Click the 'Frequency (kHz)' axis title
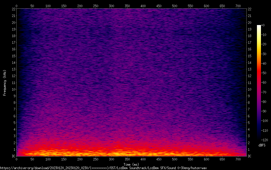This screenshot has width=271, height=170. click(5, 82)
